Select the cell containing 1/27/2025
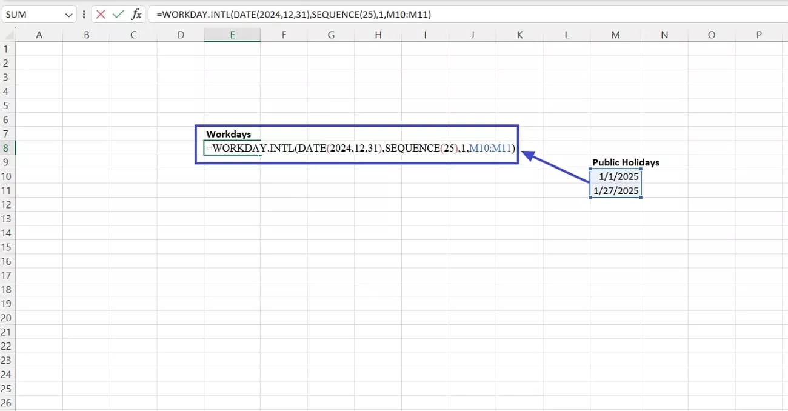788x411 pixels. coord(615,190)
